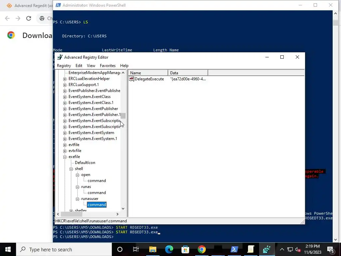Screen dimensions: 341x256
Task: Open Microsoft Edge from the taskbar
Action: tap(169, 249)
